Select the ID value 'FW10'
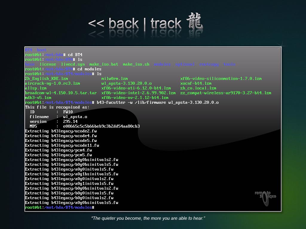The image size is (306, 229). pyautogui.click(x=68, y=112)
